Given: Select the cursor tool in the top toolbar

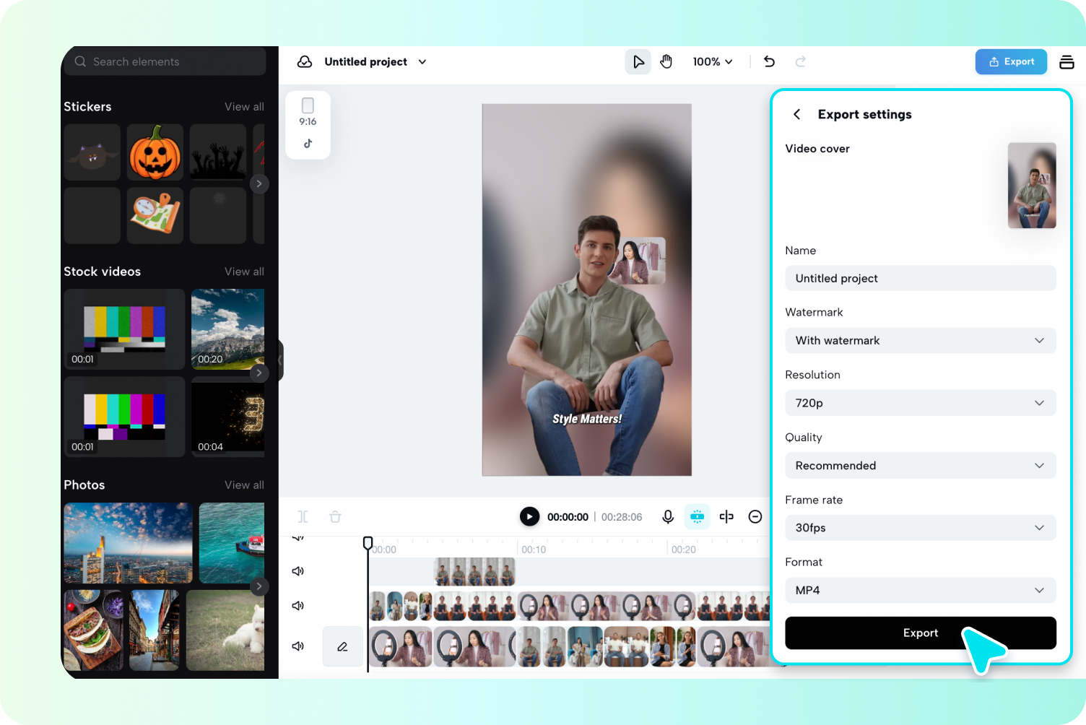Looking at the screenshot, I should [x=638, y=61].
